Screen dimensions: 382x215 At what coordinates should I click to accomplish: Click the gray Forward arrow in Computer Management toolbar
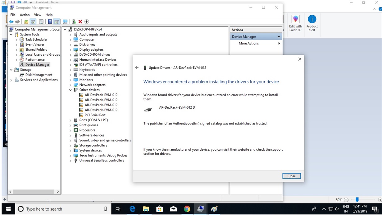click(x=18, y=22)
